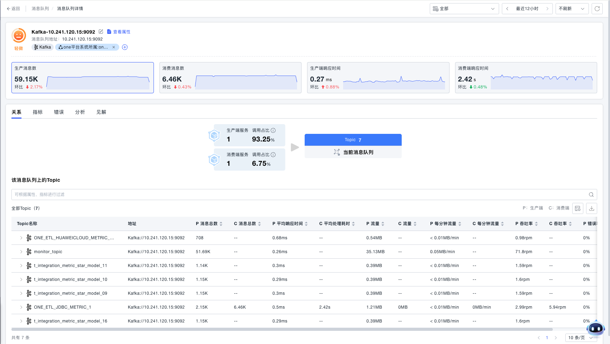Click the add tag plus icon
The height and width of the screenshot is (344, 610).
pyautogui.click(x=125, y=47)
